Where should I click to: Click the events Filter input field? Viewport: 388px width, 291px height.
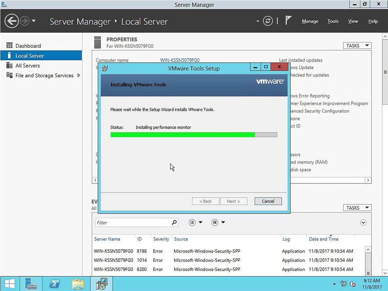(133, 222)
